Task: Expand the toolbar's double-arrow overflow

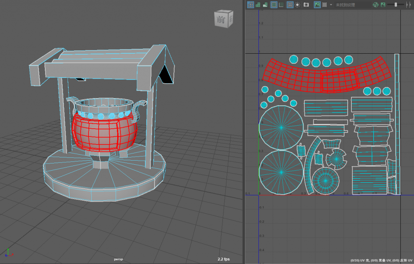Action: point(408,5)
